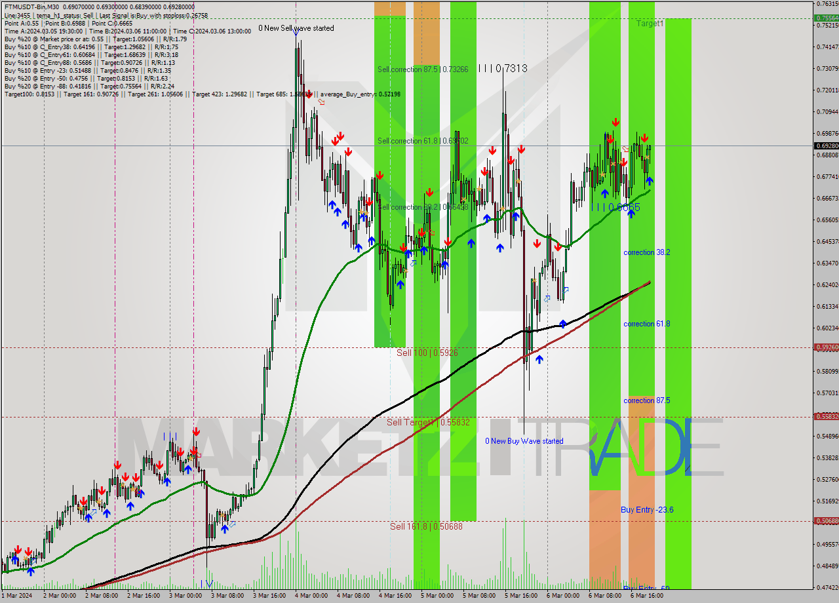Select the 'Sell 100 | 0.5926' level label
The height and width of the screenshot is (603, 839).
[x=427, y=353]
